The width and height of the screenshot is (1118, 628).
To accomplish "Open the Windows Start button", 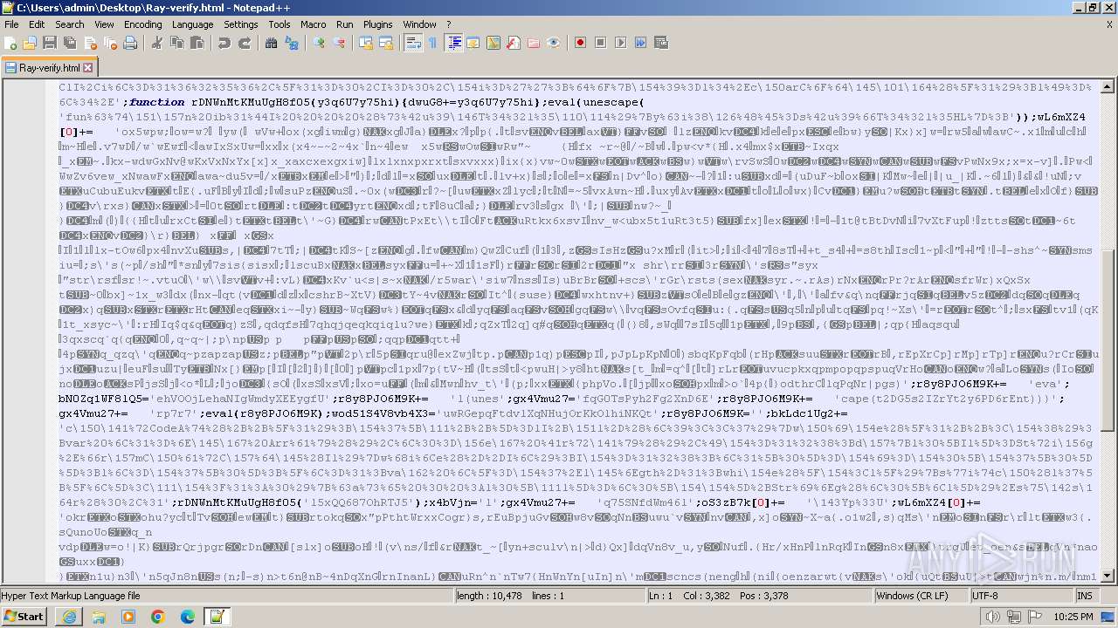I will coord(24,616).
